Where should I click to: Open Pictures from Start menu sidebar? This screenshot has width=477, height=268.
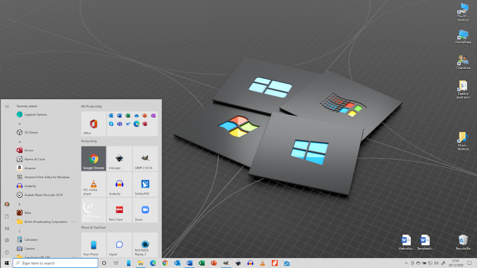tap(6, 228)
